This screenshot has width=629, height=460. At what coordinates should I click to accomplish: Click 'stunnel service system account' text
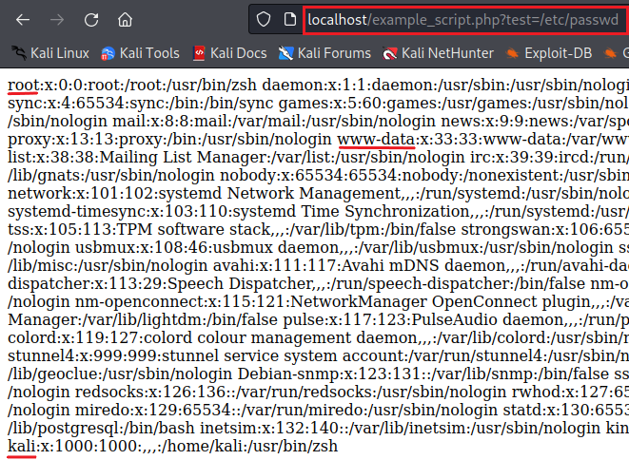[284, 355]
